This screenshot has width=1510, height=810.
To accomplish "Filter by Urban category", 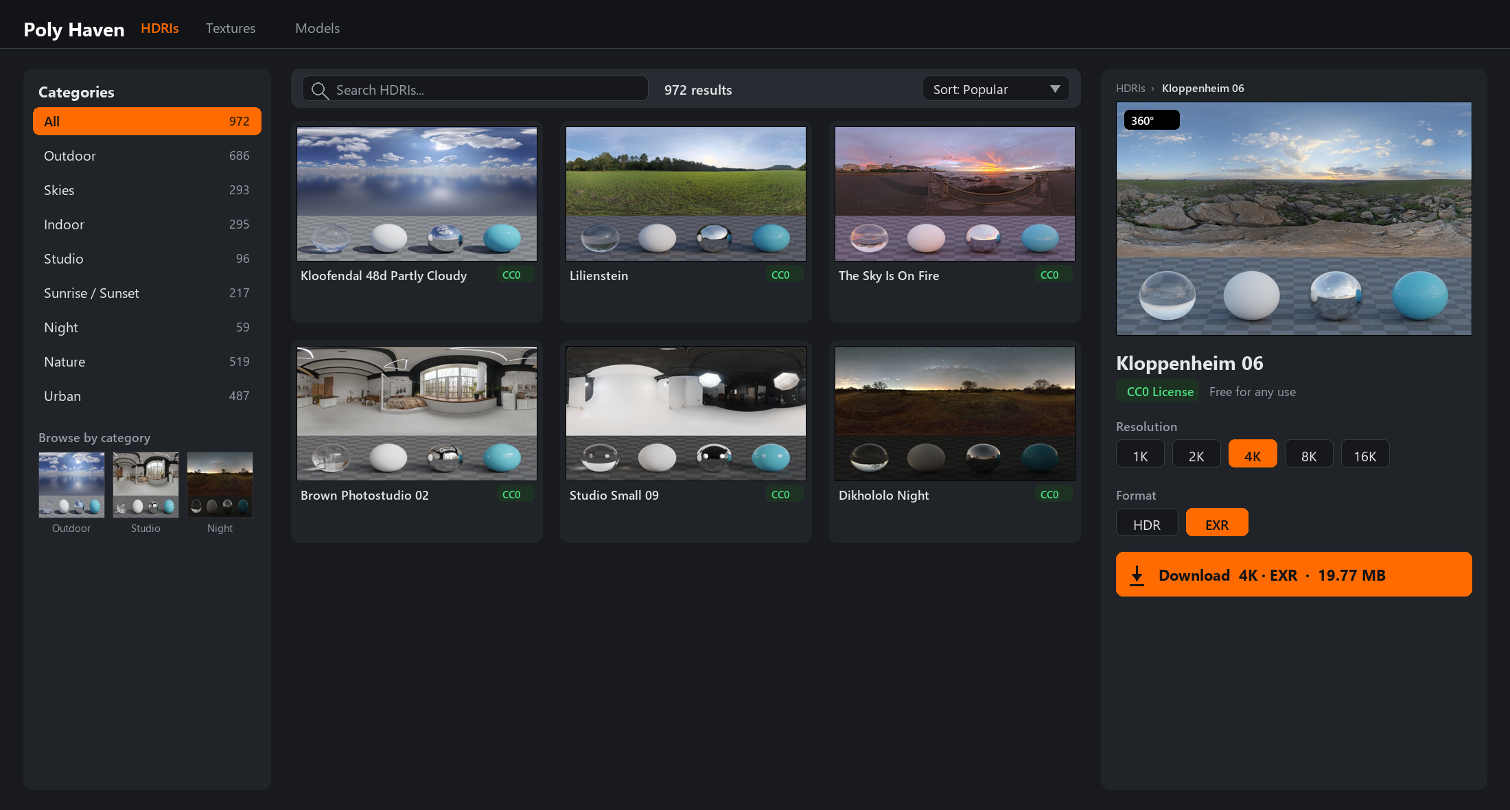I will tap(147, 396).
